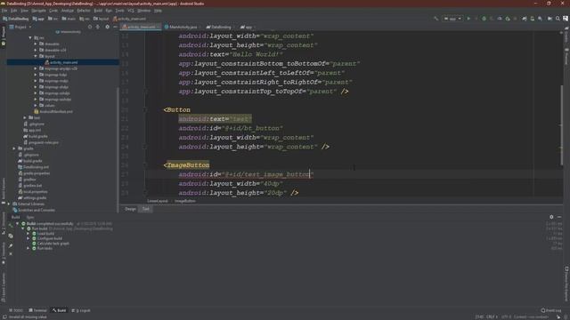
Task: Hide the Project panel with minus icon
Action: pyautogui.click(x=115, y=27)
